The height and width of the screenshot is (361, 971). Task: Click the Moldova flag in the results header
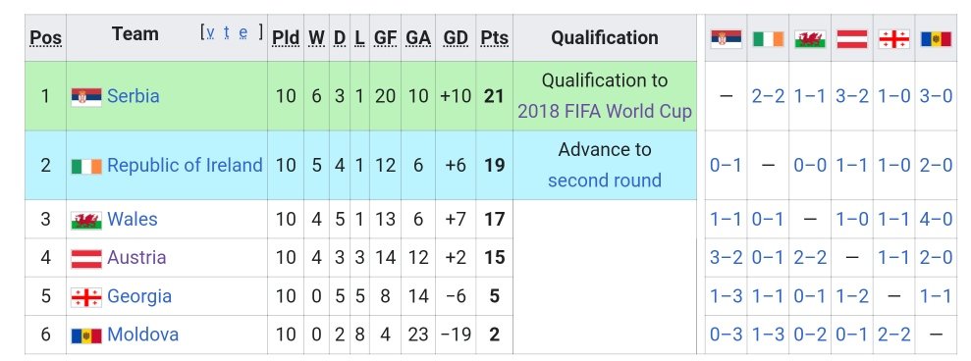click(x=936, y=39)
